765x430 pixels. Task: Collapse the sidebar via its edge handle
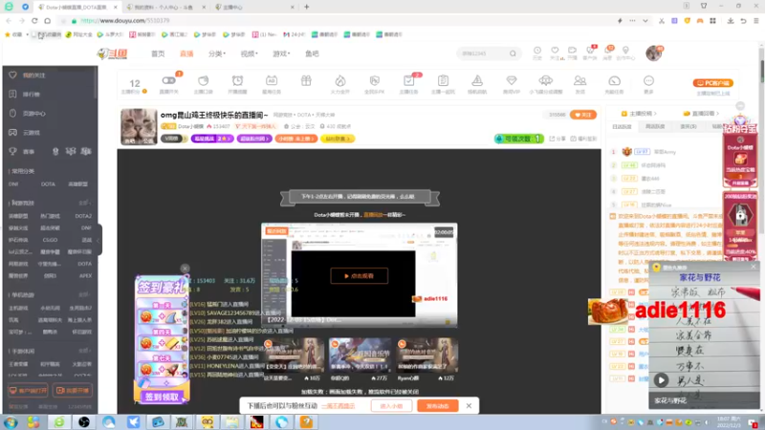[99, 240]
